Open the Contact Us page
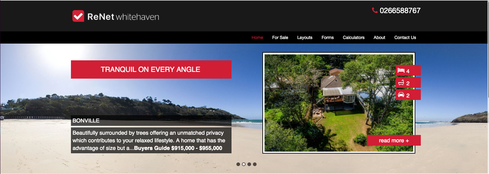Viewport: 489px width, 174px height. tap(405, 37)
